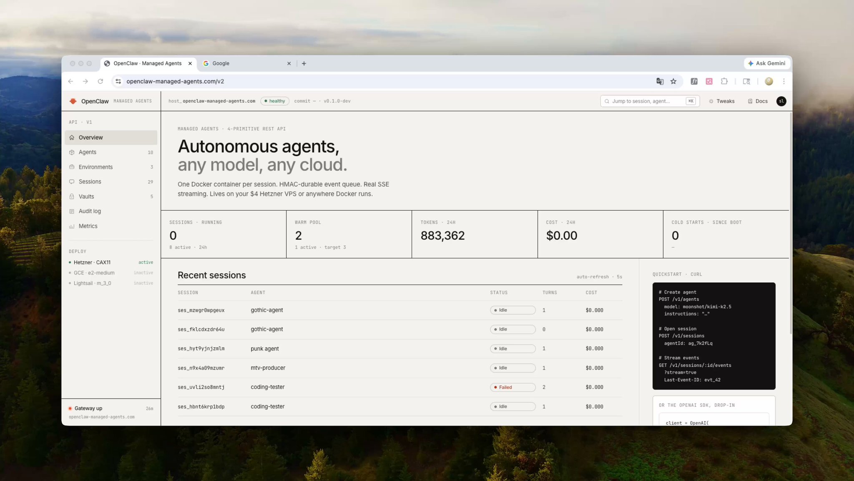Switch to the Google browser tab
Viewport: 854px width, 481px height.
point(246,63)
